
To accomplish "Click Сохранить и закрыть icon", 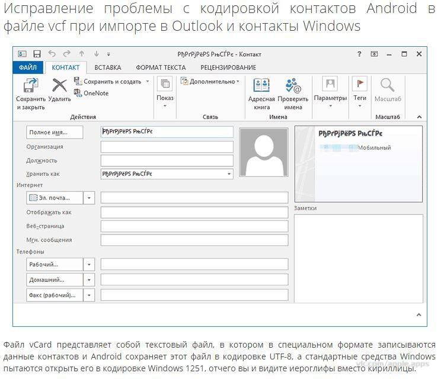I will click(30, 85).
